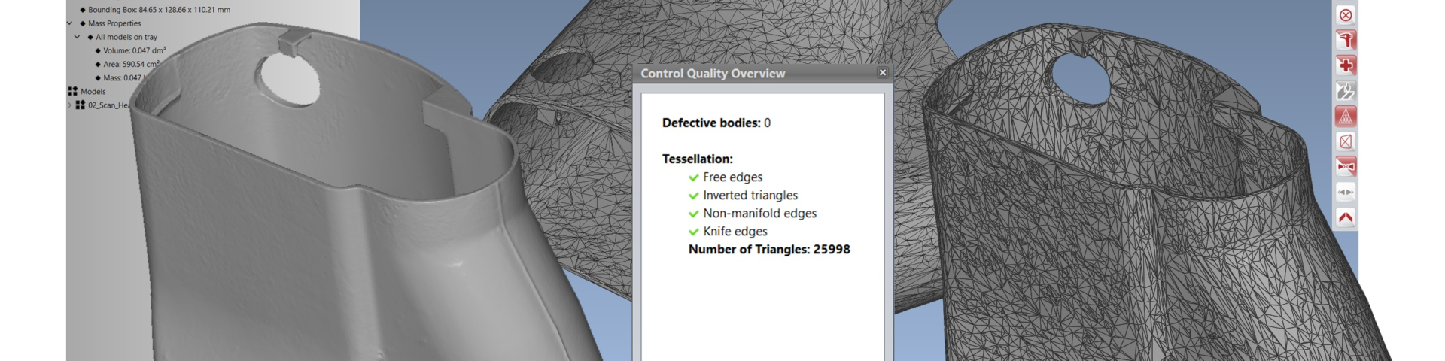
Task: Click the Models grid icon in tree
Action: point(73,91)
